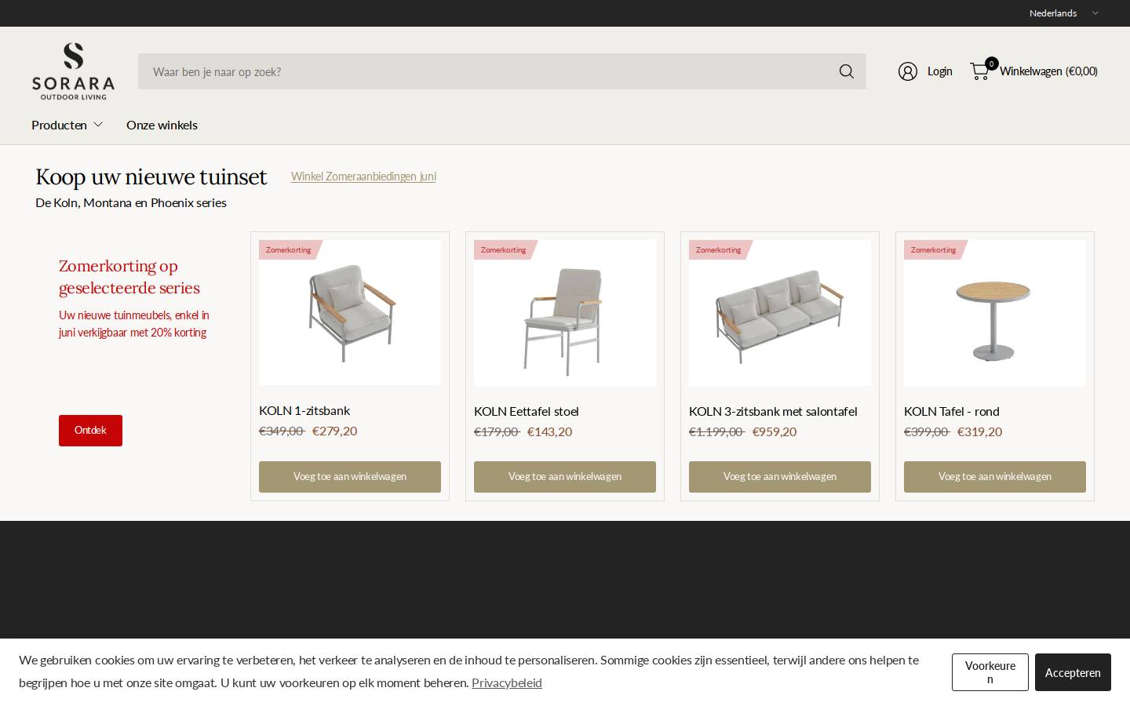Open the Nederlands language dropdown
This screenshot has width=1130, height=706.
1063,13
